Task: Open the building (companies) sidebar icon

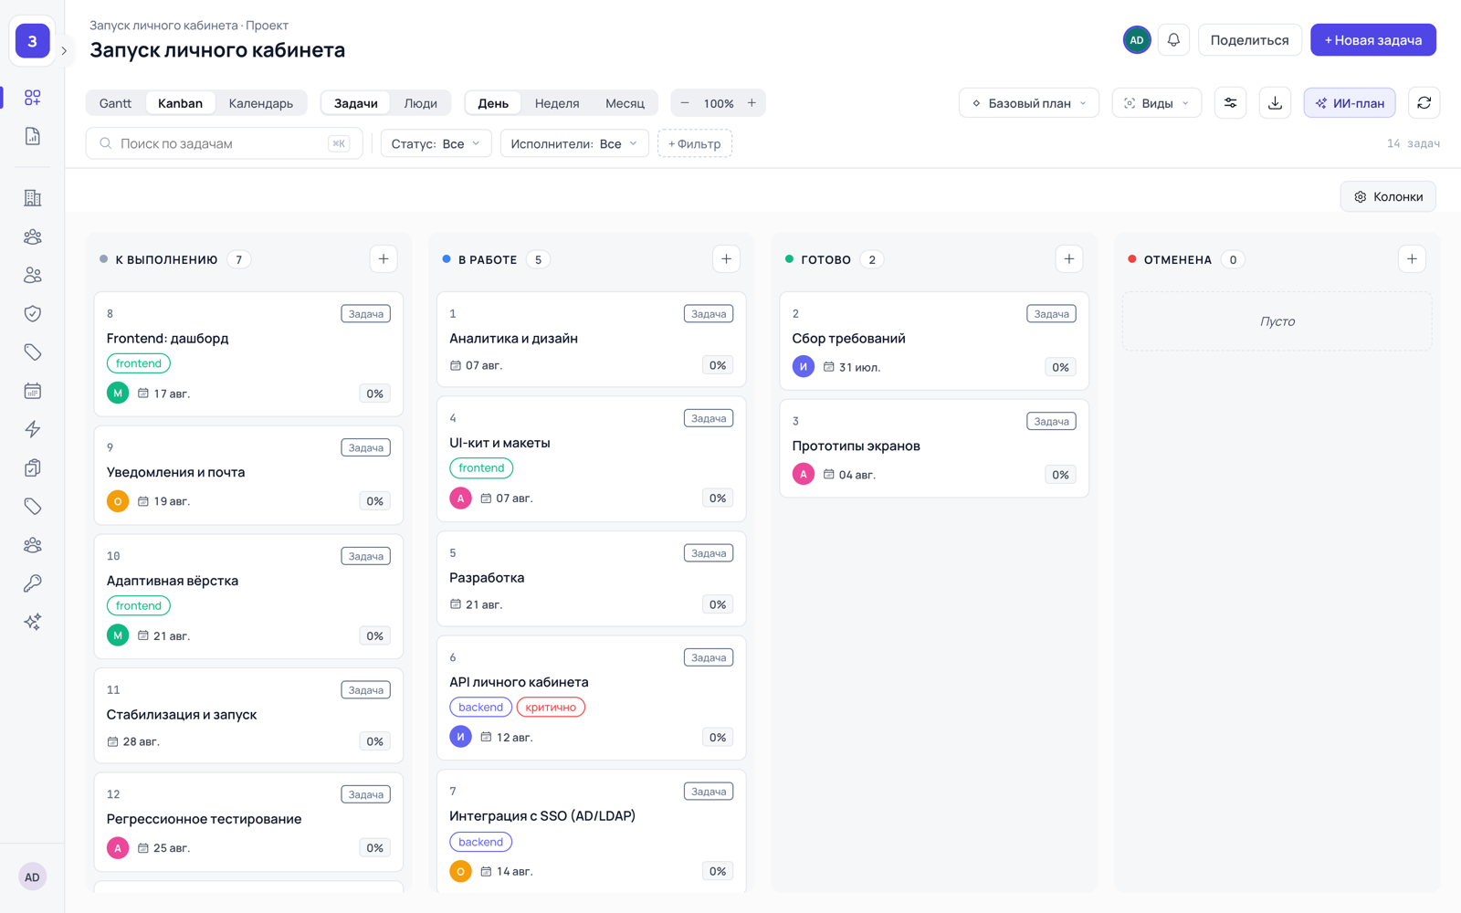Action: pyautogui.click(x=33, y=198)
